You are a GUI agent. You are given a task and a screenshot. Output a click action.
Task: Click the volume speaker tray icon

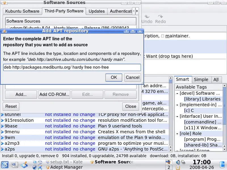coord(178,162)
